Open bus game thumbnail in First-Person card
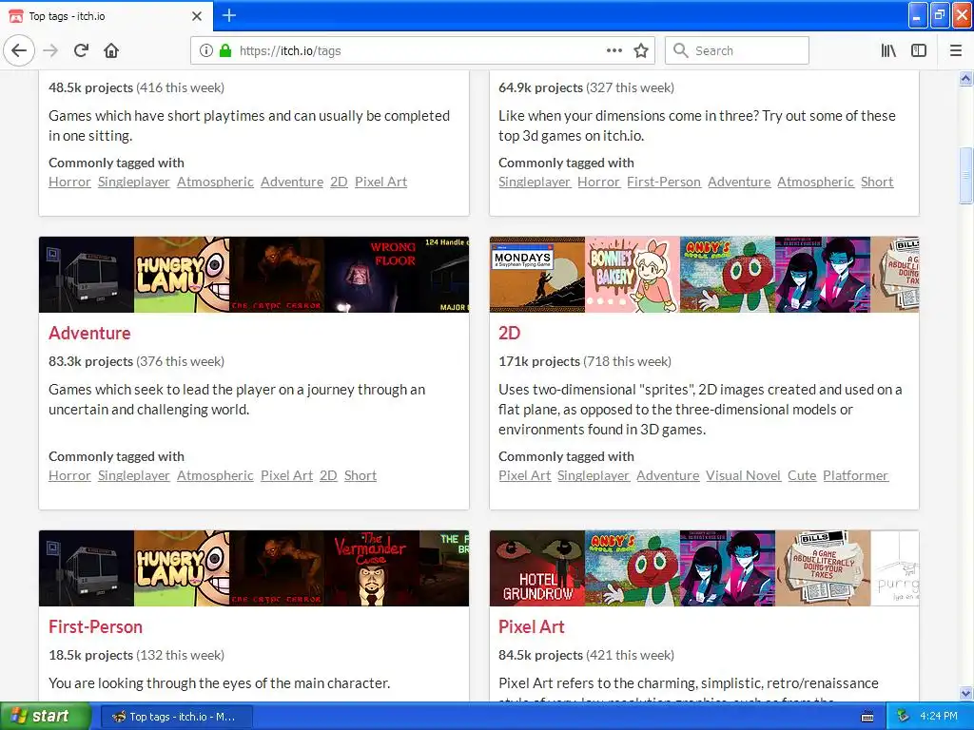This screenshot has height=730, width=974. (87, 568)
